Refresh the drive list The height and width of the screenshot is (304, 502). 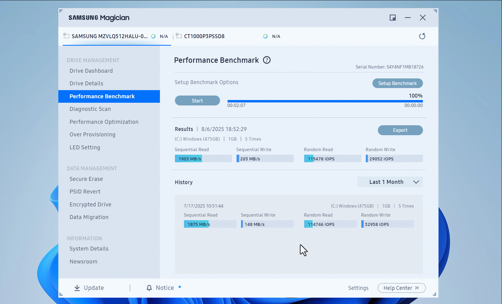[422, 36]
